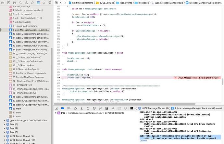
Task: Click the (lldb) console prompt
Action: 143,140
